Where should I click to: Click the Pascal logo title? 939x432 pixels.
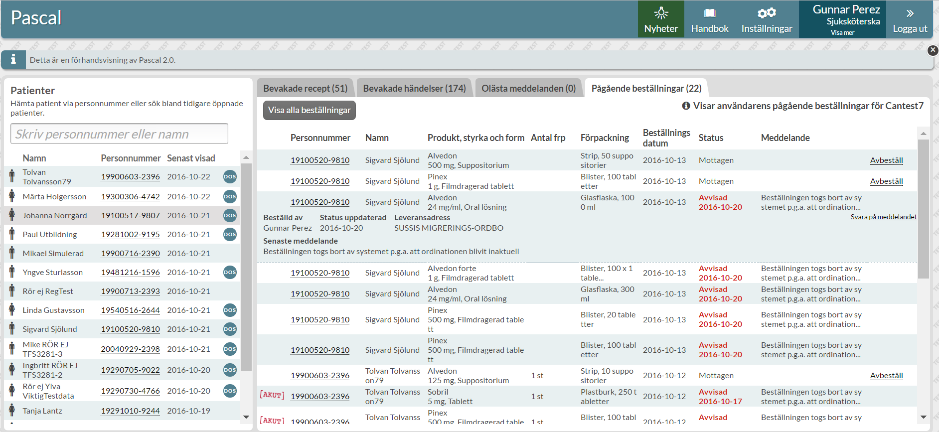[x=36, y=18]
